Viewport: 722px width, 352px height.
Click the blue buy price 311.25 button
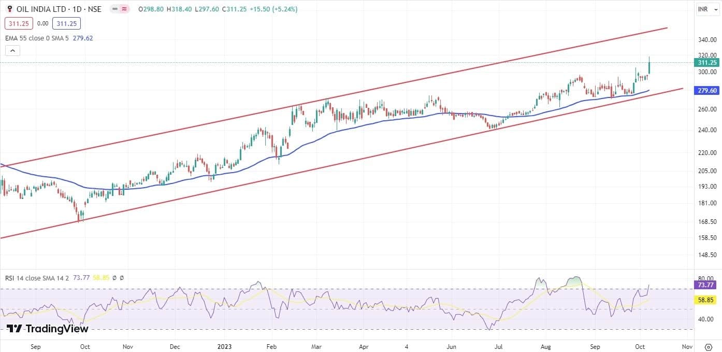point(66,23)
